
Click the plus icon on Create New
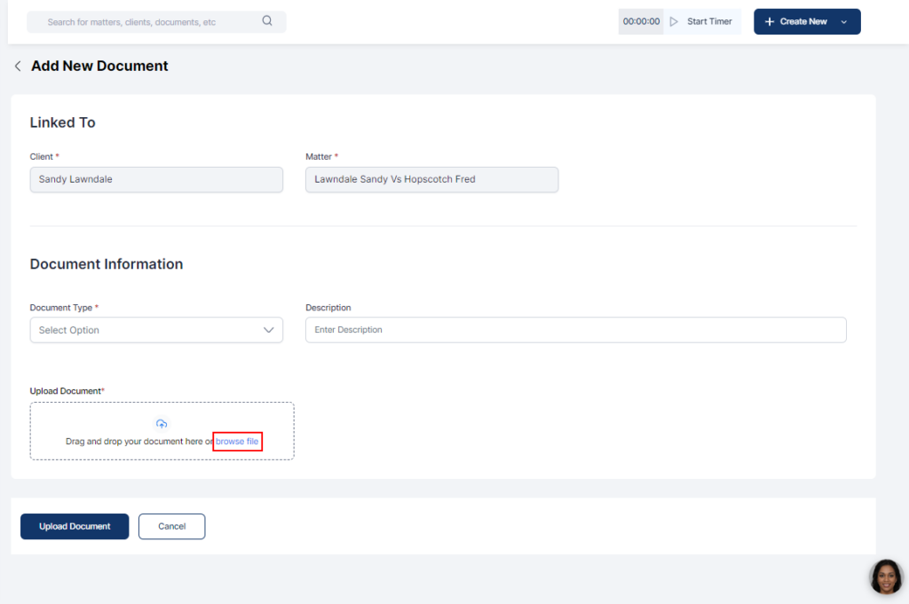(769, 21)
